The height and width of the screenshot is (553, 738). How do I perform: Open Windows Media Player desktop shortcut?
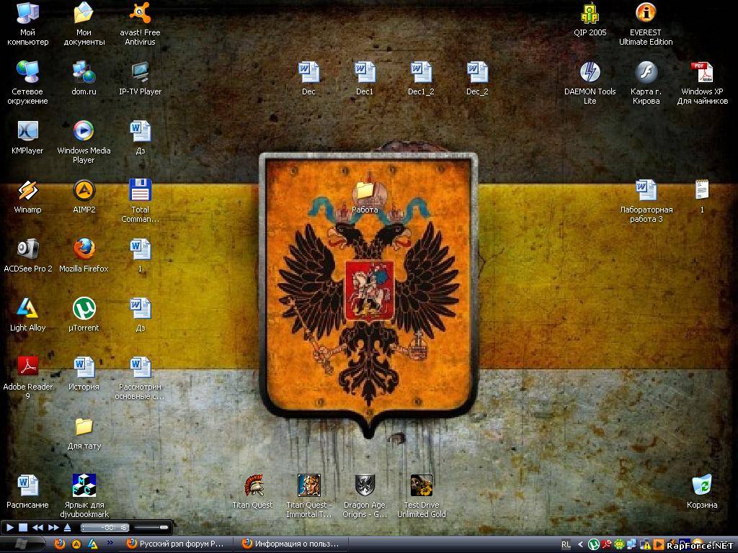pyautogui.click(x=84, y=142)
